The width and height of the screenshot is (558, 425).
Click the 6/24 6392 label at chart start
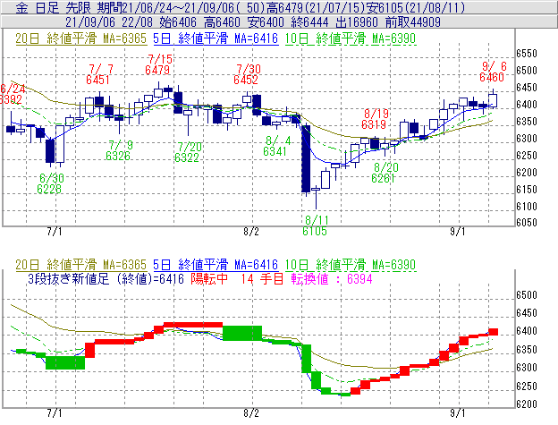(13, 94)
